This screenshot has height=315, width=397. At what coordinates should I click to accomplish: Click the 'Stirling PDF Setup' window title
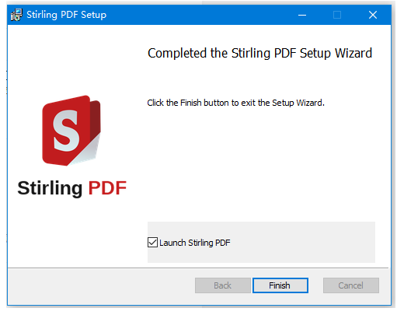[x=66, y=15]
